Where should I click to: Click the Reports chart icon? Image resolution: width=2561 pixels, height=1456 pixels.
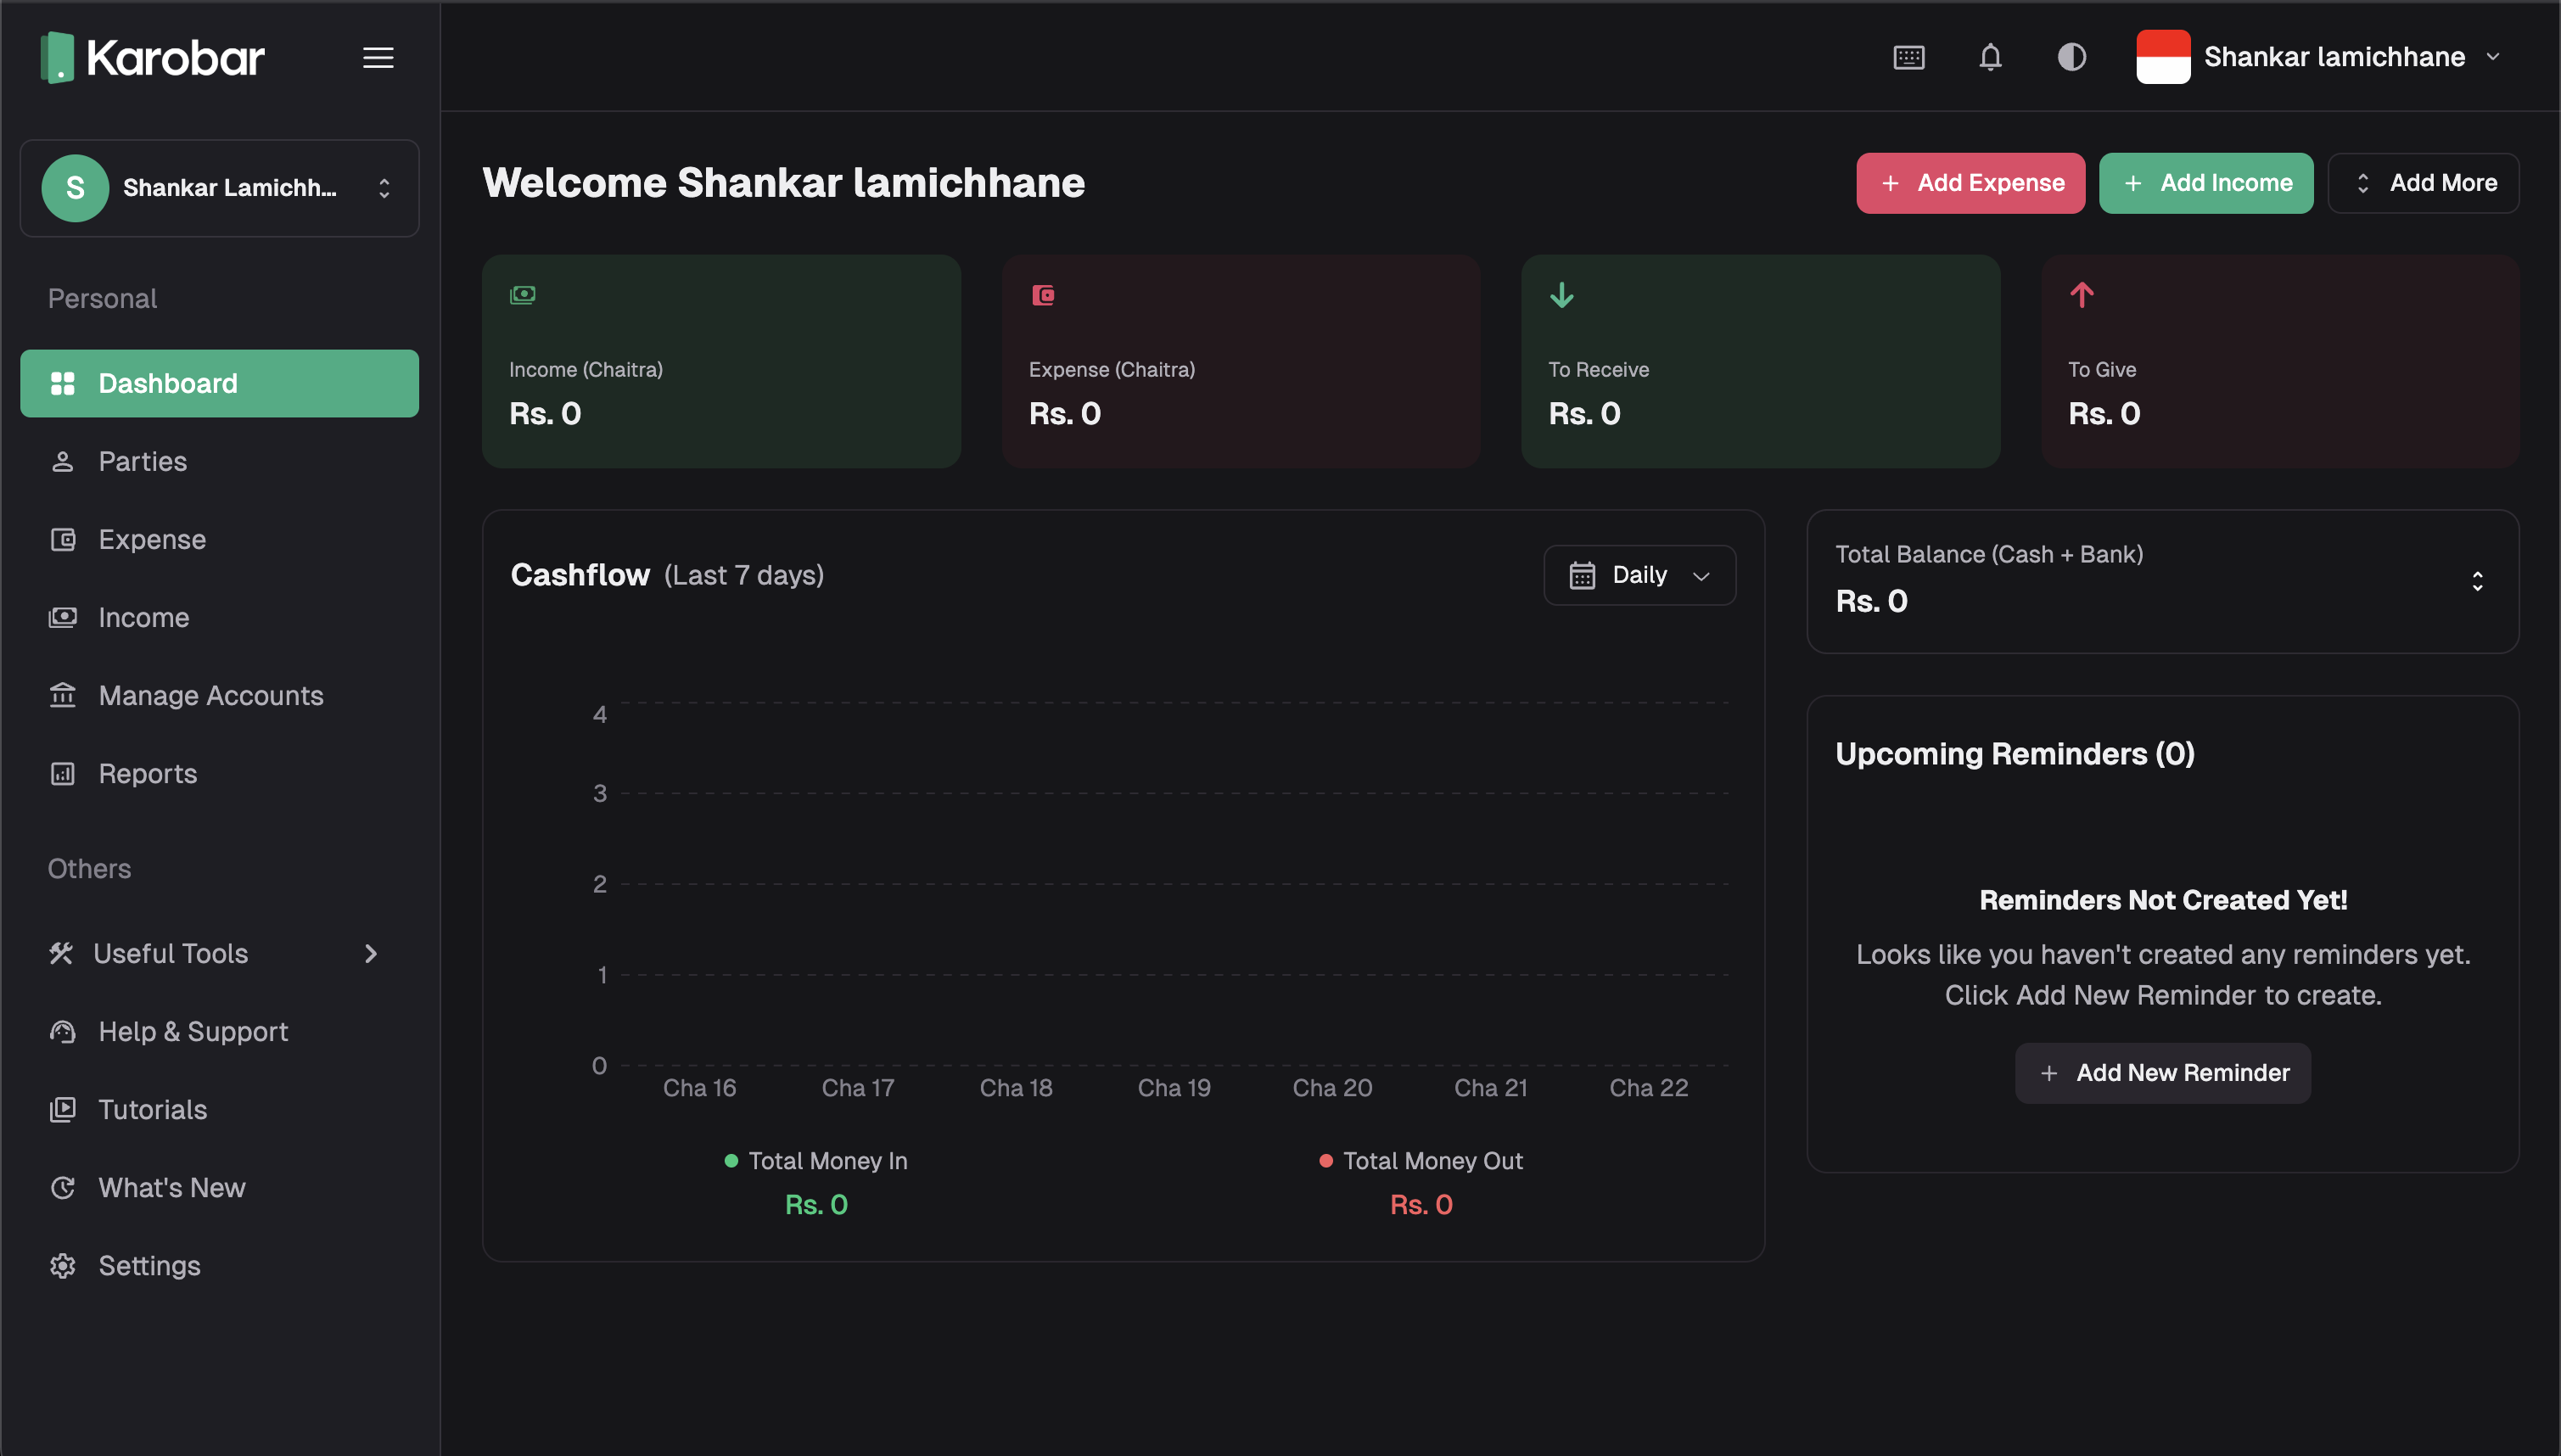click(63, 773)
